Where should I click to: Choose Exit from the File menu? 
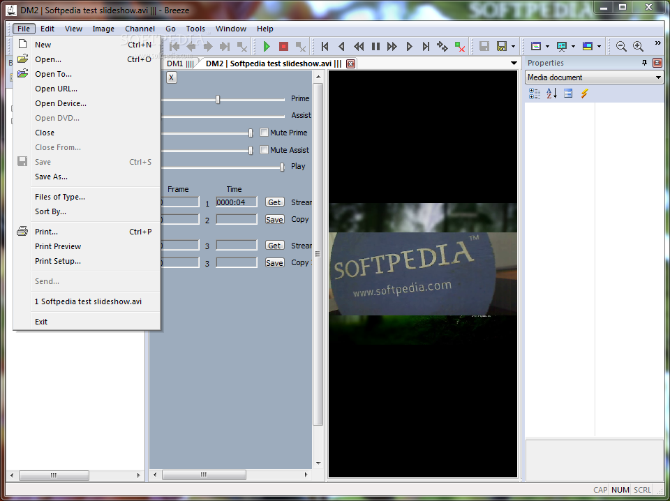(87, 322)
